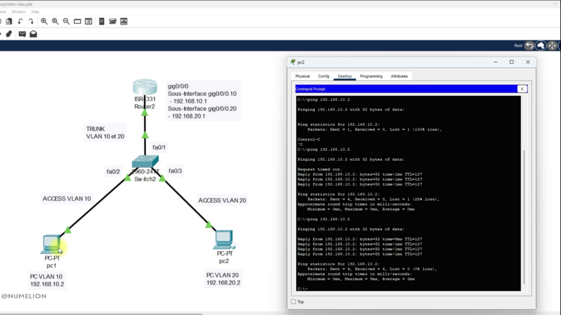
Task: Click the environment cloud icon near Root
Action: [x=541, y=46]
